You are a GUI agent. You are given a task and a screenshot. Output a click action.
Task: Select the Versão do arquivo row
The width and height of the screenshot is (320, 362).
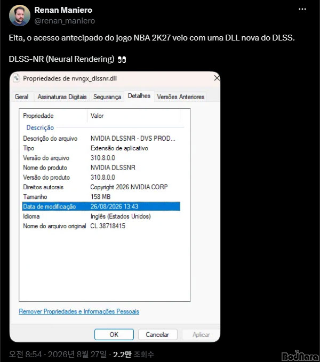(x=101, y=158)
